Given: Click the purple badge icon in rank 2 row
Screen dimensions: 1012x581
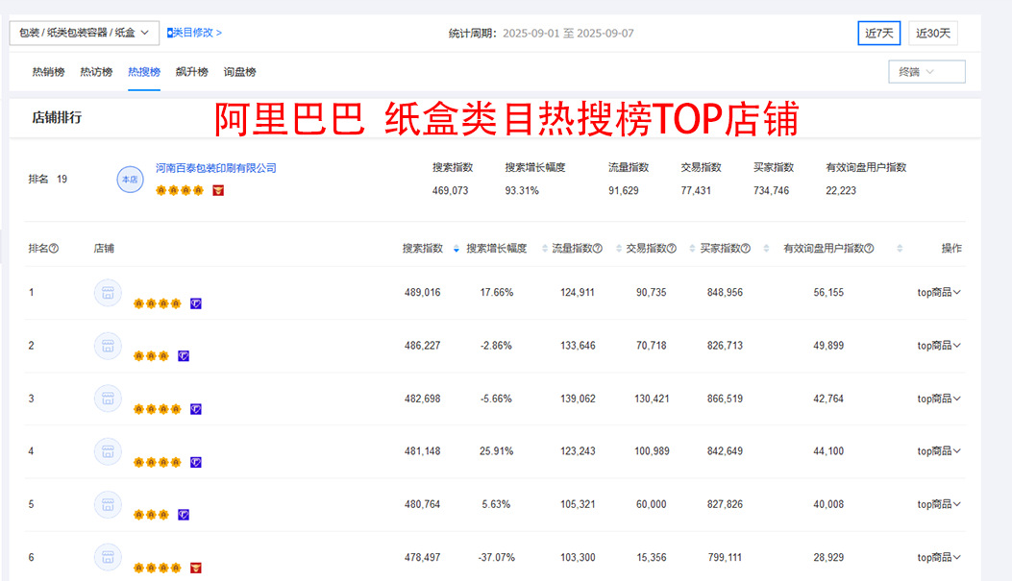Looking at the screenshot, I should coord(184,356).
